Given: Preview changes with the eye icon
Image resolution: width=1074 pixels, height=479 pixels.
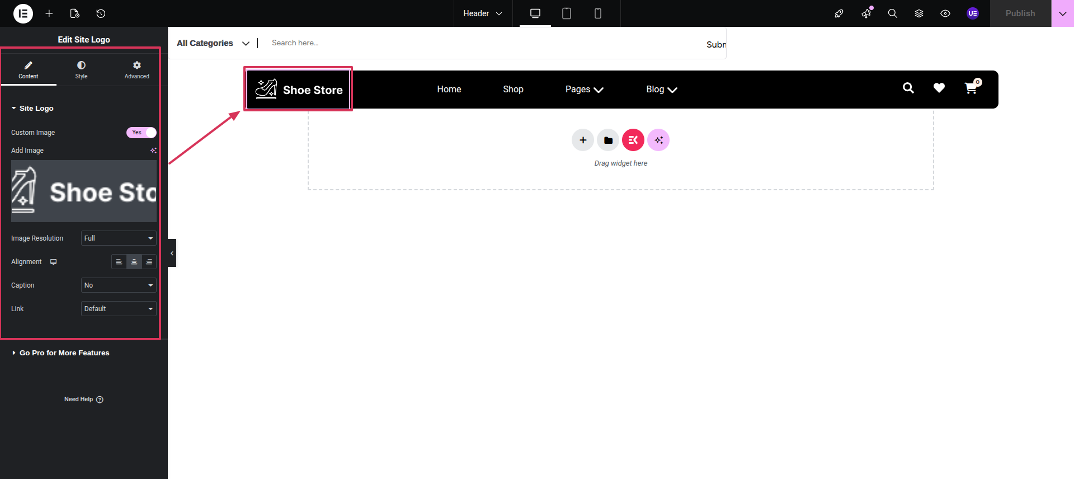Looking at the screenshot, I should click(x=945, y=13).
